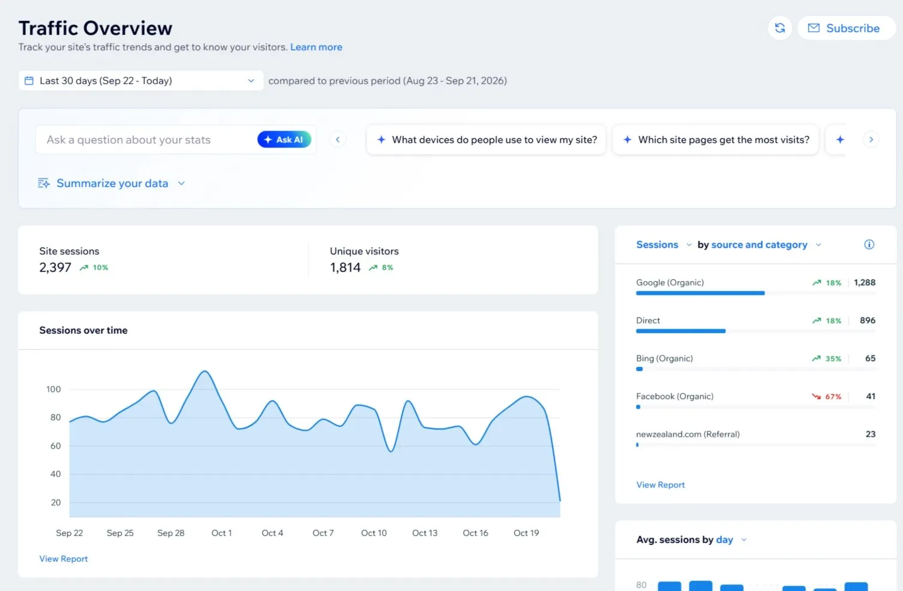
Task: Click the Bing (Organic) row label
Action: [x=664, y=358]
